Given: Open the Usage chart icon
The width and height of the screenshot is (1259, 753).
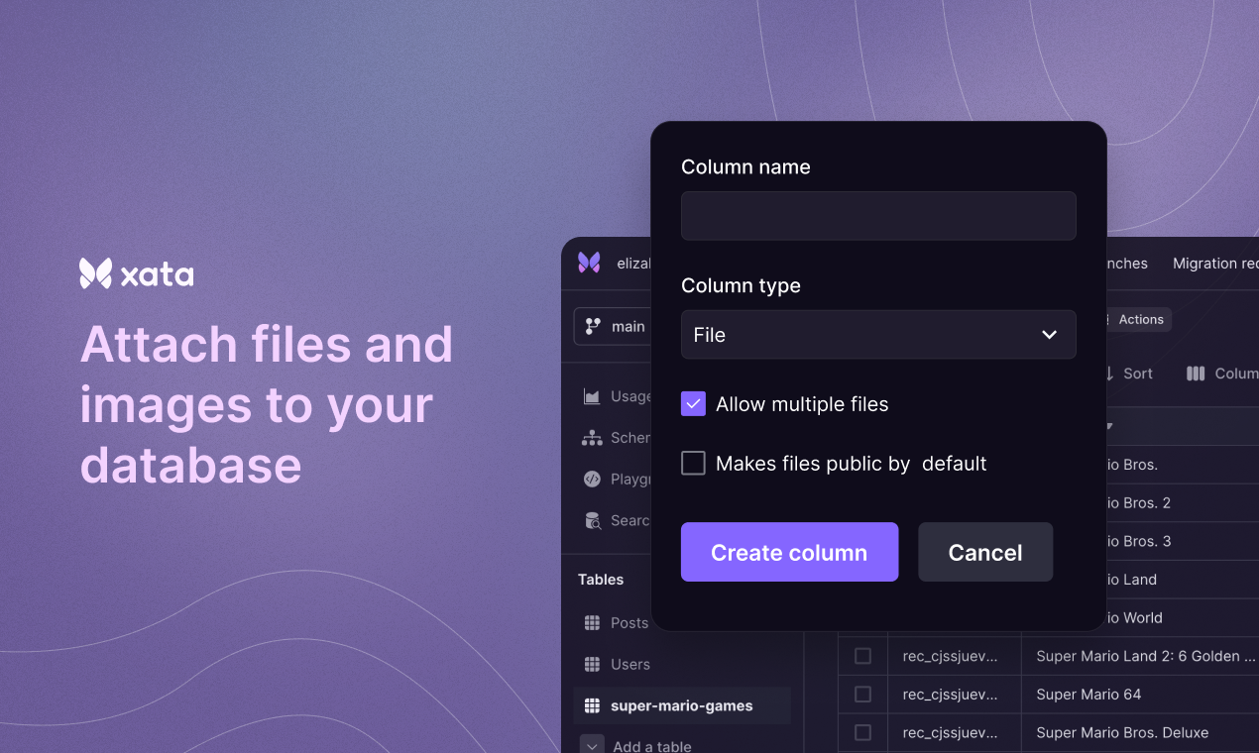Looking at the screenshot, I should tap(592, 396).
